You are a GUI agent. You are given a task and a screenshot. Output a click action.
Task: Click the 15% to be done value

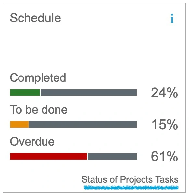[x=165, y=124]
